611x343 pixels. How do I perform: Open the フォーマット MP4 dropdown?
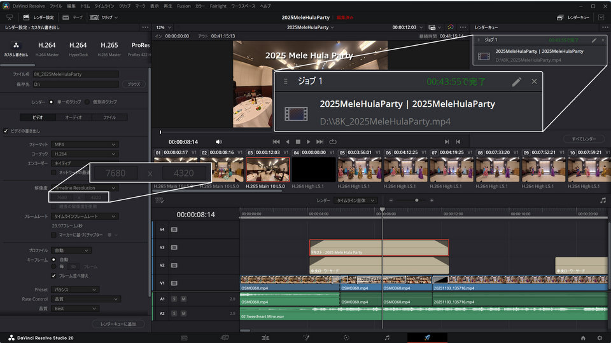point(85,144)
